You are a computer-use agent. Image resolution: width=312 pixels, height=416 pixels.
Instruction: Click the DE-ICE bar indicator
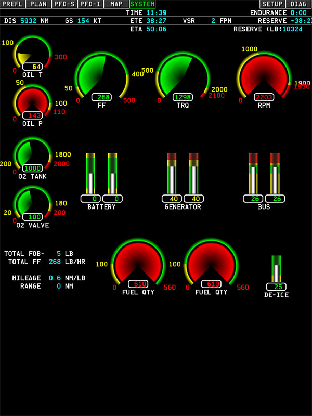tap(276, 269)
